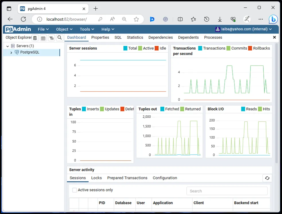Open Search Objects magnifier icon
Viewport: 282px width, 214px height.
click(59, 38)
